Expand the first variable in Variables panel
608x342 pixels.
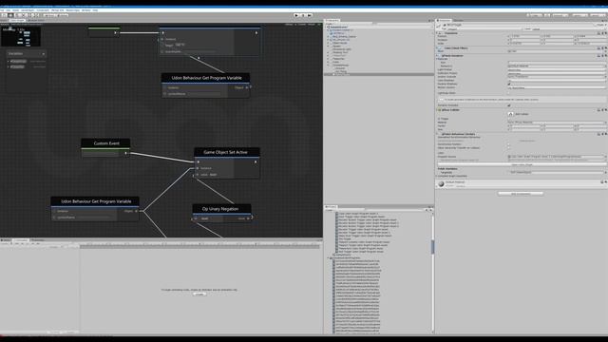coord(9,61)
